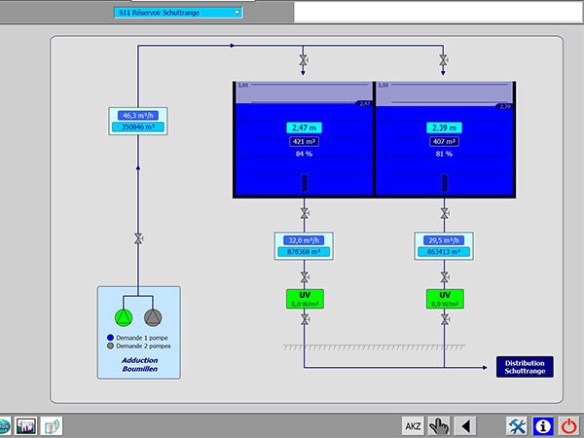584x438 pixels.
Task: Click the valve below the left UV unit
Action: click(x=305, y=319)
